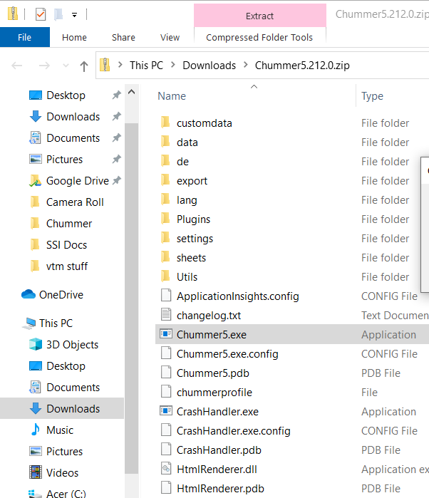Viewport: 429px width, 498px height.
Task: Select the export folder icon
Action: point(165,180)
